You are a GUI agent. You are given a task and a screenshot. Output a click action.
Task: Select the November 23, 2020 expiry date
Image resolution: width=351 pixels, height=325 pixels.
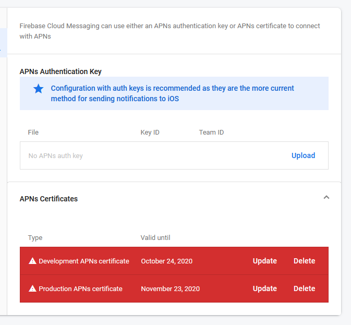(x=170, y=288)
